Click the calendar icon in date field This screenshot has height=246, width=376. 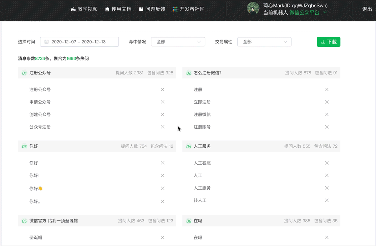tap(46, 42)
